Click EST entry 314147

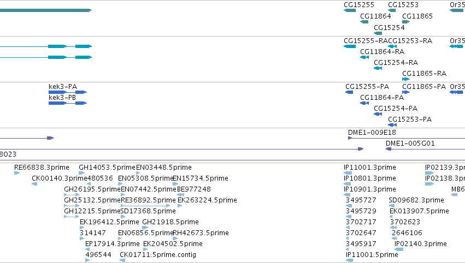tap(92, 233)
